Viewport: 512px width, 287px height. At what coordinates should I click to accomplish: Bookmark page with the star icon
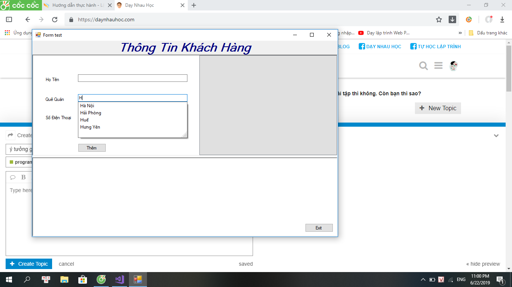coord(439,20)
